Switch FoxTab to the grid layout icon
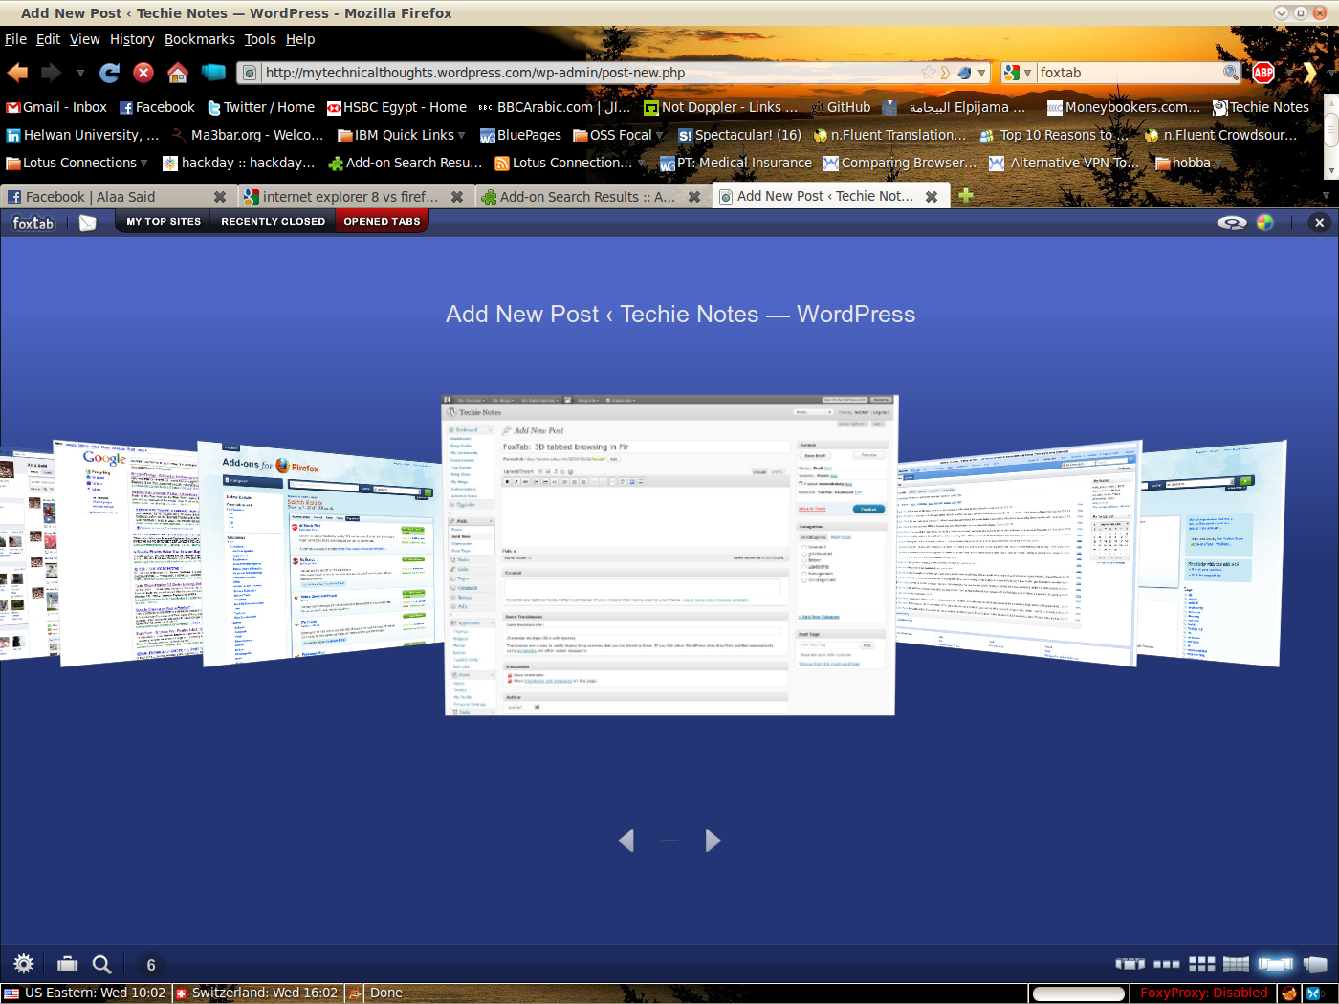 pos(1201,964)
